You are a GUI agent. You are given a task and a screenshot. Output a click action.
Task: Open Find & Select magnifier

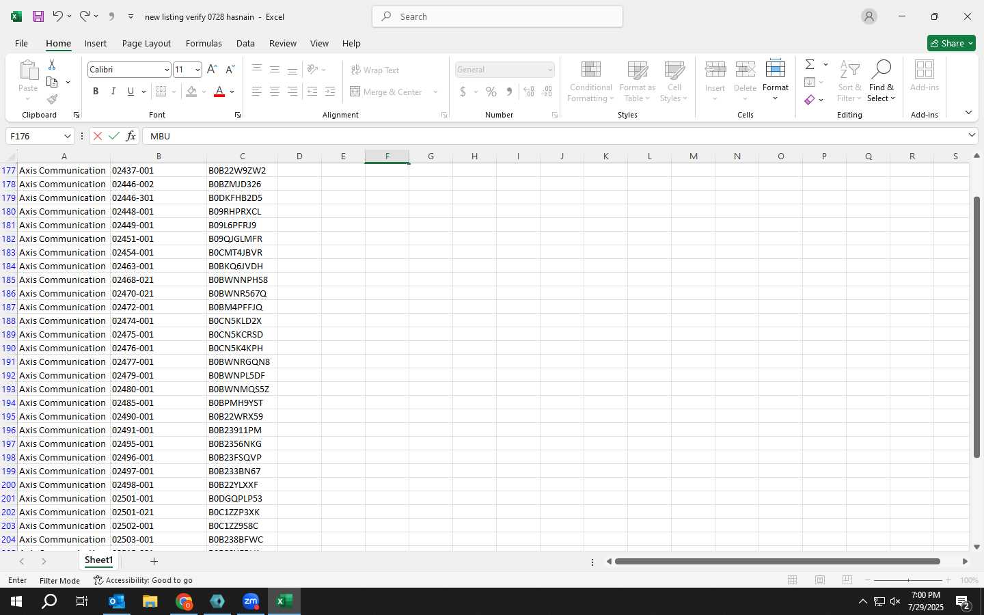(881, 81)
